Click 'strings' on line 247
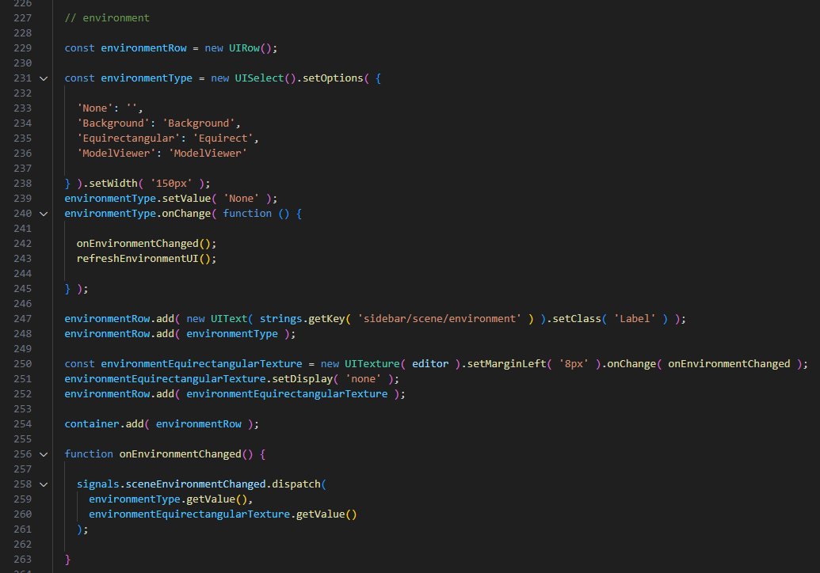Image resolution: width=820 pixels, height=573 pixels. [280, 319]
